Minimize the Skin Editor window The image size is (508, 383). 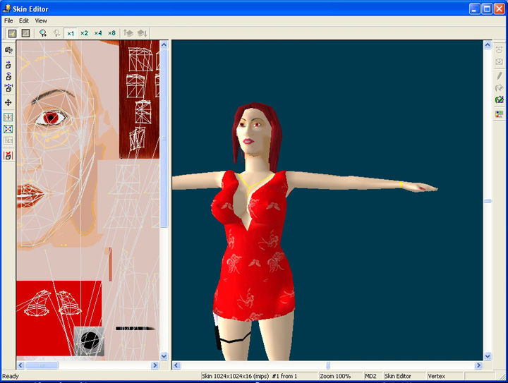475,8
